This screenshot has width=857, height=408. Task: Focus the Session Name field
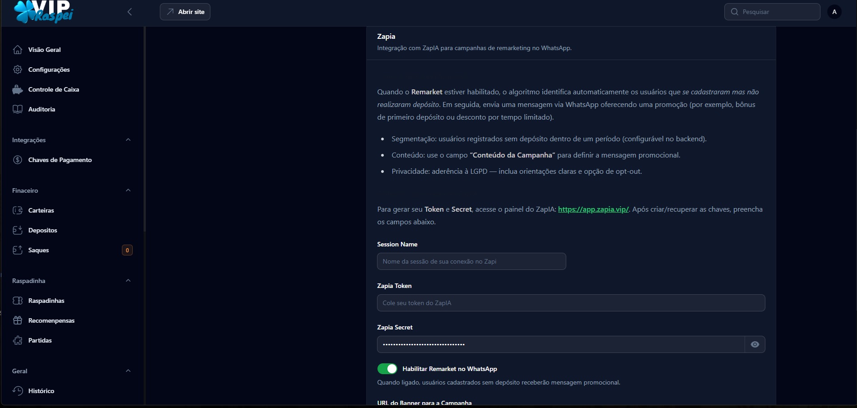click(x=471, y=261)
